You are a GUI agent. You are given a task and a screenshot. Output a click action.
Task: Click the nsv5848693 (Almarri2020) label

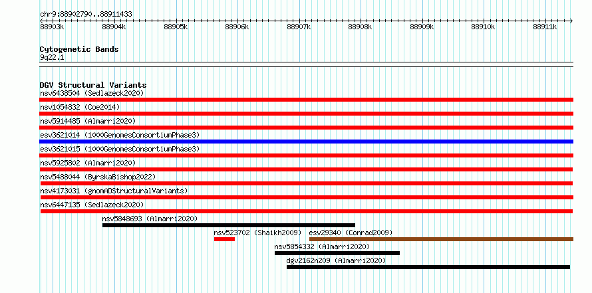(150, 219)
